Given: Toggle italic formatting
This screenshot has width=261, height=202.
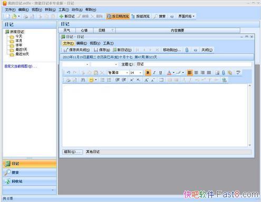Looking at the screenshot, I should tap(154, 72).
